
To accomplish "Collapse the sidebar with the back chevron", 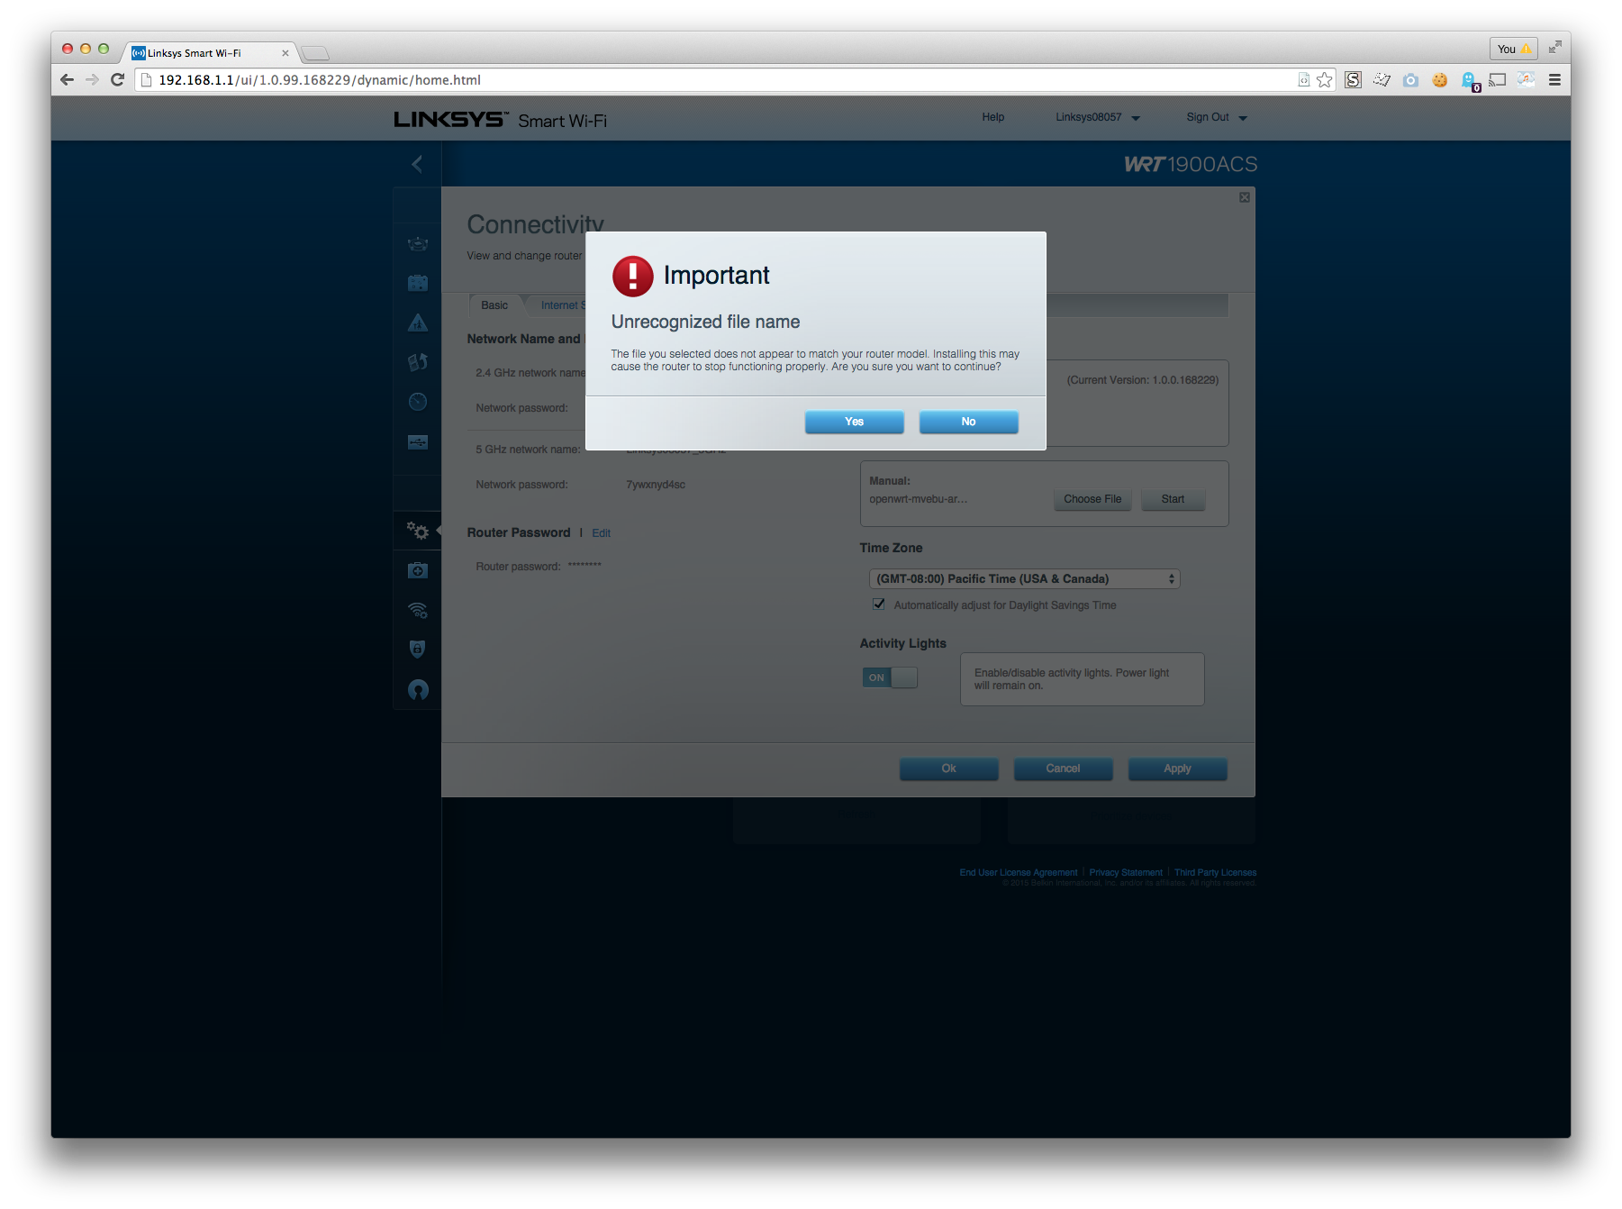I will pos(417,164).
